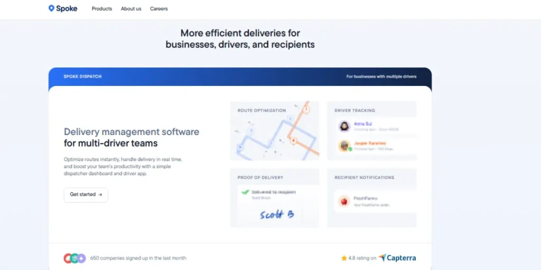Click the green checkmark in Proof of Delivery
This screenshot has width=541, height=270.
click(245, 192)
